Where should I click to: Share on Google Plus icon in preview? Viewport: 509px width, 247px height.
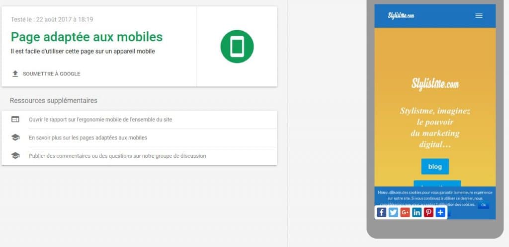[x=405, y=212]
